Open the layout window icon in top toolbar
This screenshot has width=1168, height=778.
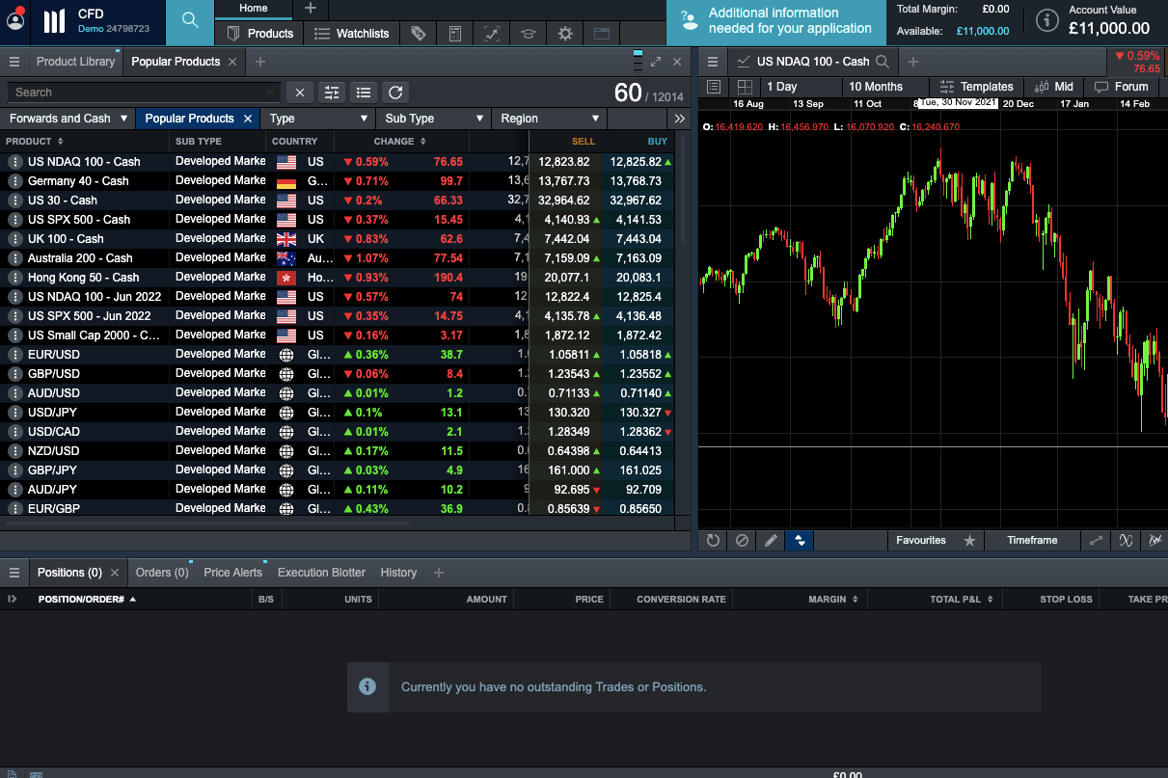point(602,33)
